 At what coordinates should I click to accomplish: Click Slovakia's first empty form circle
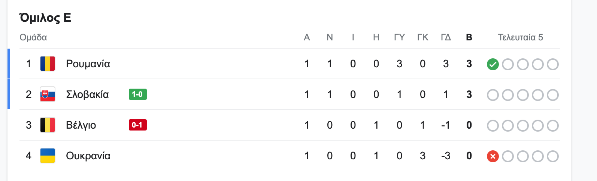pyautogui.click(x=493, y=95)
